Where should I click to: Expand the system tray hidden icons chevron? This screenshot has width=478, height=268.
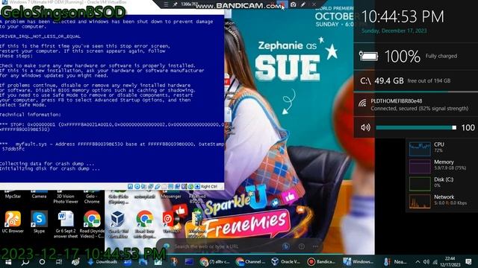coord(418,261)
